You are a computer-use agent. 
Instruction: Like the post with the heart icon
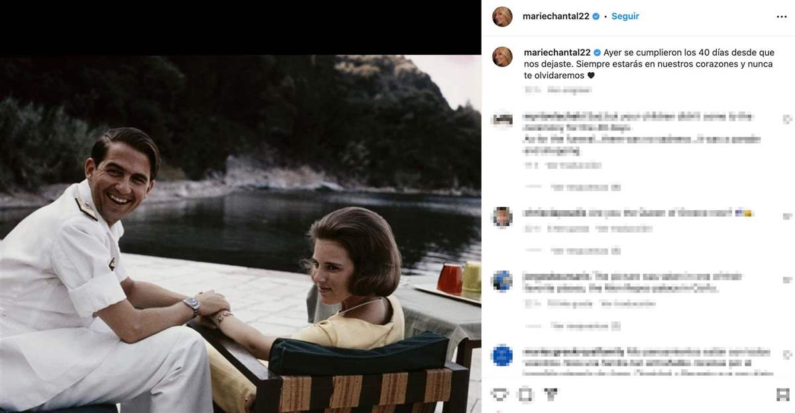500,395
